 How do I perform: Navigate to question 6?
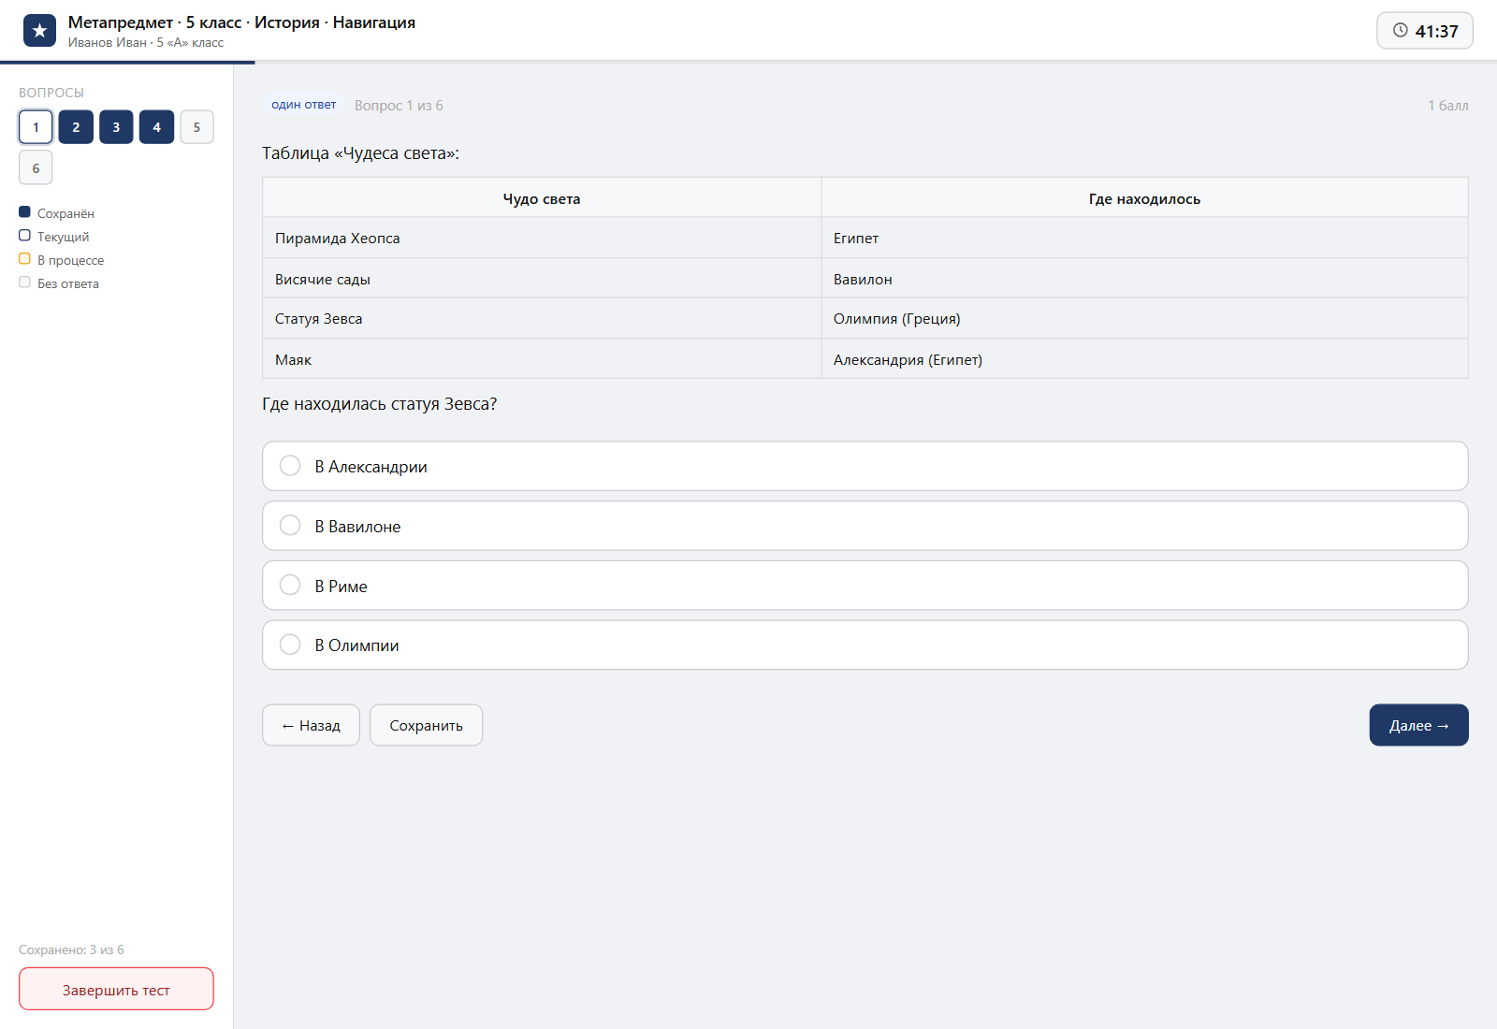tap(36, 168)
